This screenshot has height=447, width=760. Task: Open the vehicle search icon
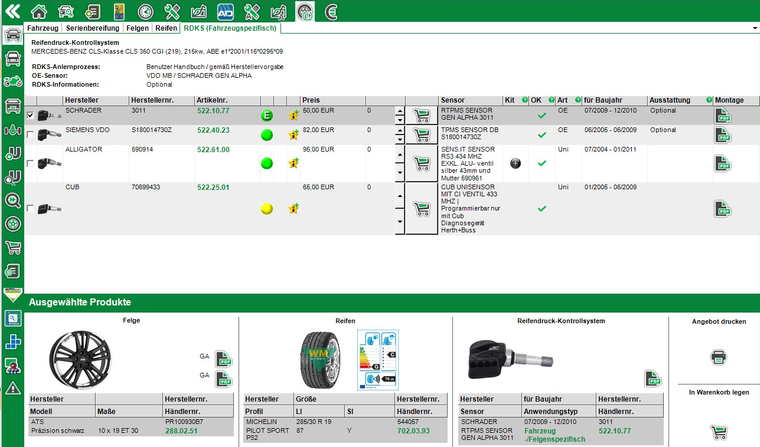(66, 11)
